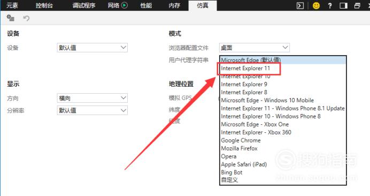Image resolution: width=370 pixels, height=196 pixels.
Task: Choose Microsoft Edge - Xbox One
Action: click(x=283, y=124)
